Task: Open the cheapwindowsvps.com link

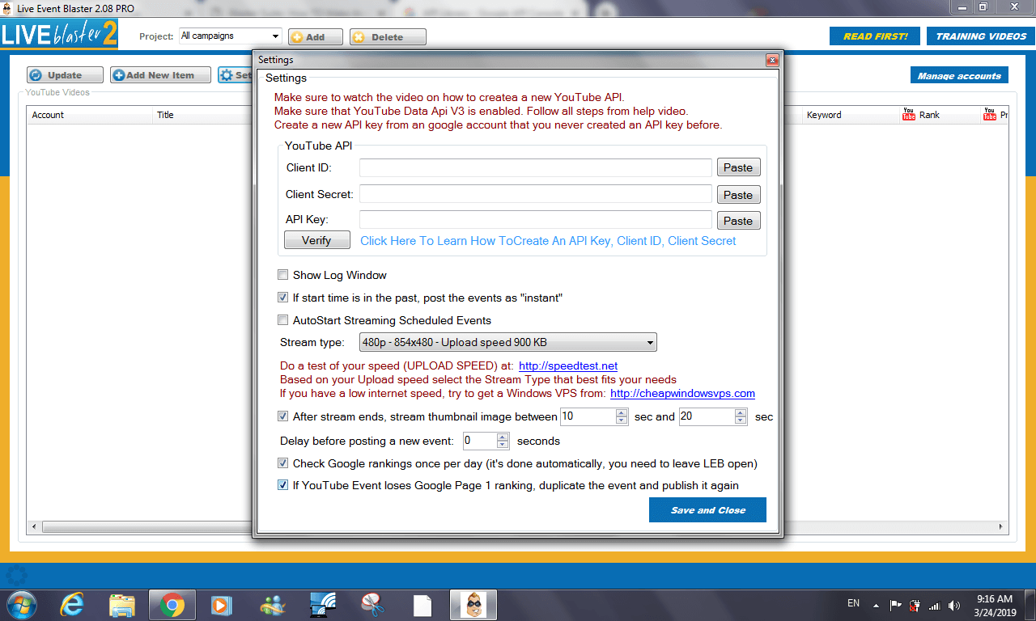Action: [x=682, y=394]
